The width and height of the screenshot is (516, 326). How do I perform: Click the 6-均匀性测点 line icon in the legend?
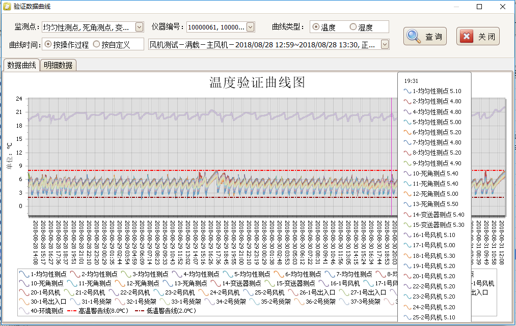279,274
